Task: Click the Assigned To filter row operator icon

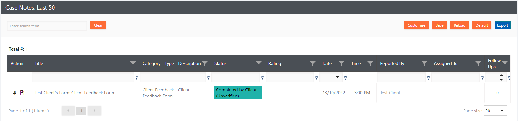Action: click(x=482, y=78)
